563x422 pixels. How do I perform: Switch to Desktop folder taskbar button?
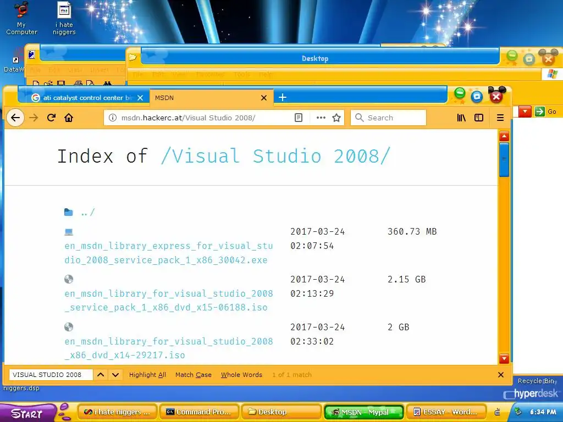tap(281, 412)
